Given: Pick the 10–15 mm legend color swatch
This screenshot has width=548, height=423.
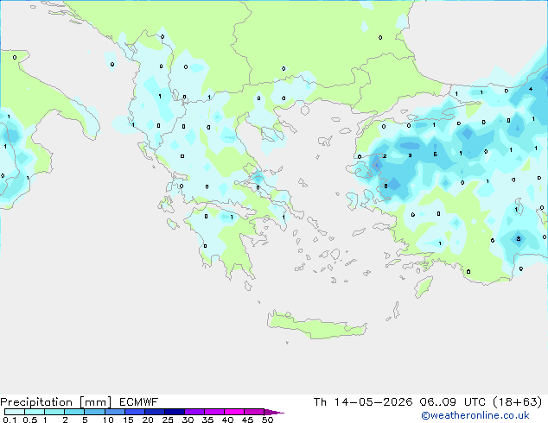Looking at the screenshot, I should click(x=114, y=412).
